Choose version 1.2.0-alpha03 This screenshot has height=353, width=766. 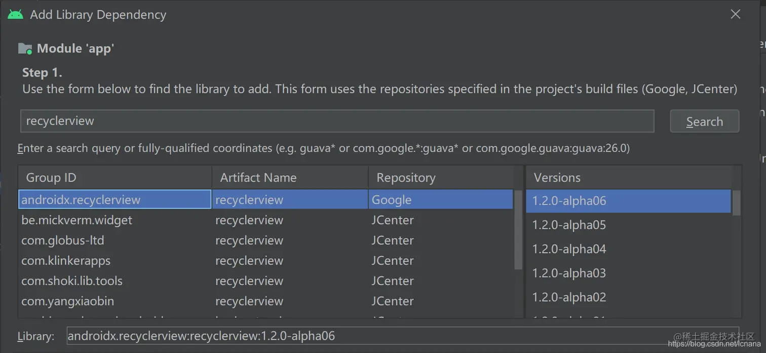click(x=628, y=273)
